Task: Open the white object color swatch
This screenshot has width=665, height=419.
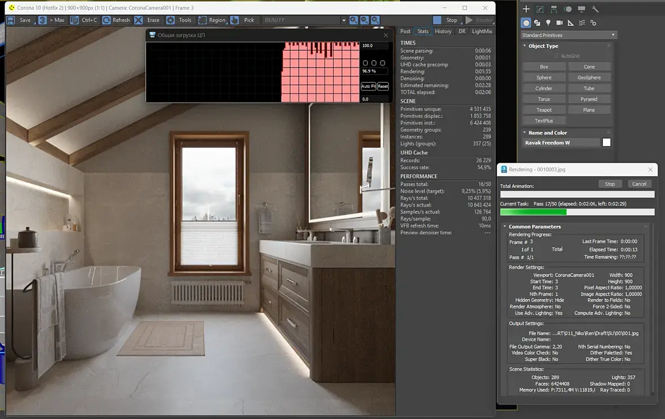Action: coord(606,142)
